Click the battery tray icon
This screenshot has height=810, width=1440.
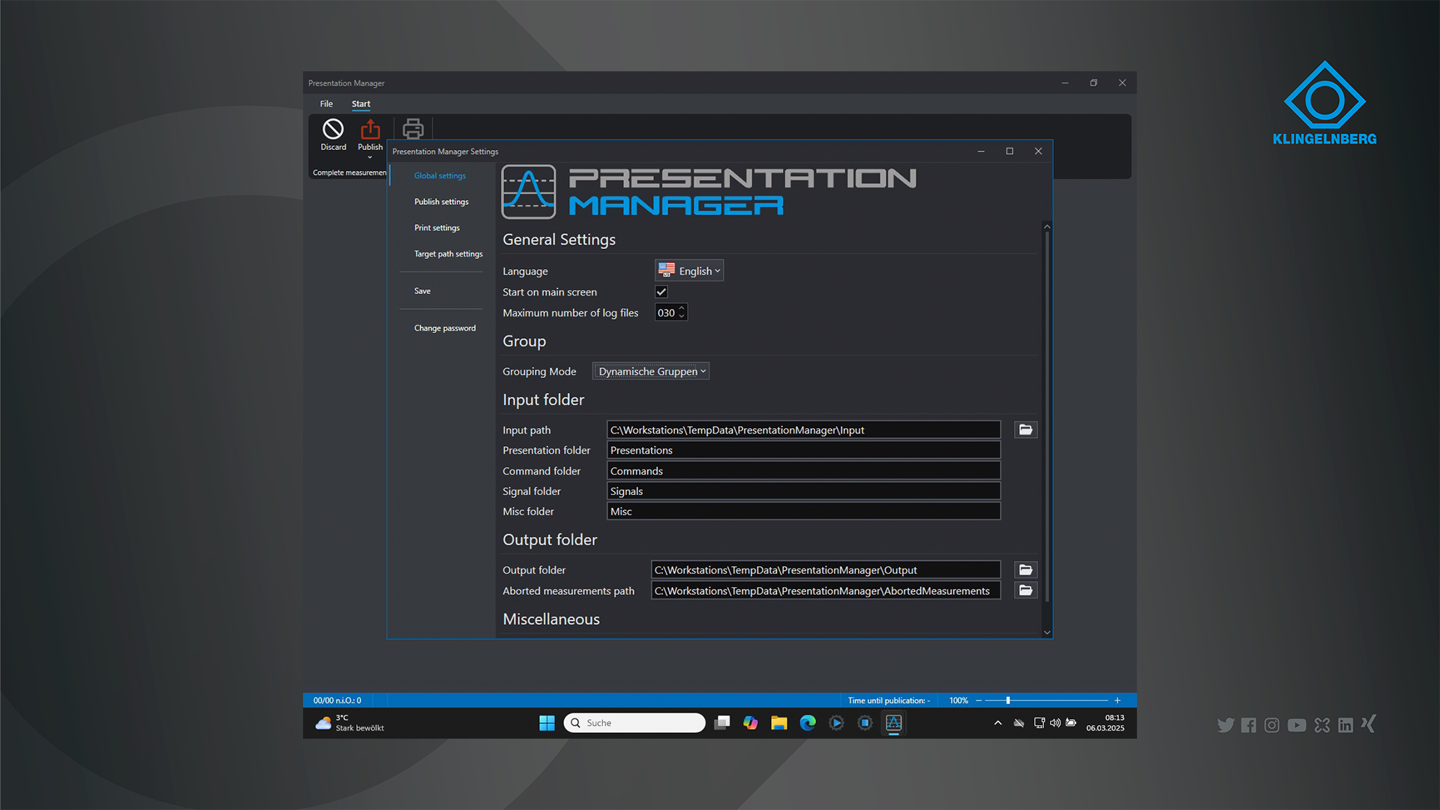click(1071, 723)
